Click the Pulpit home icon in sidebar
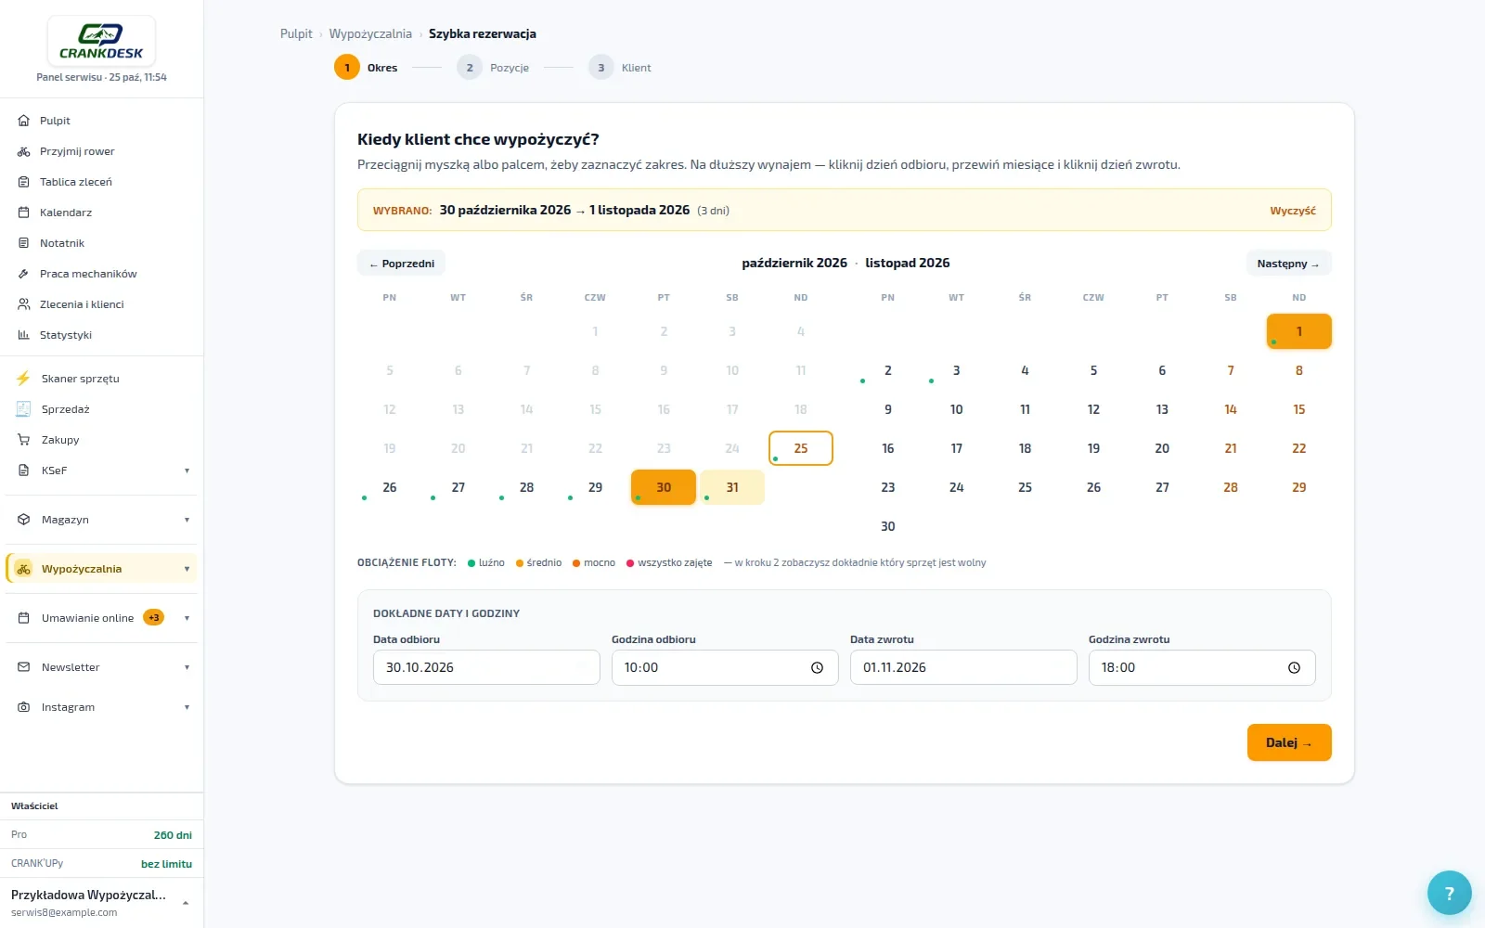The width and height of the screenshot is (1485, 928). [24, 121]
